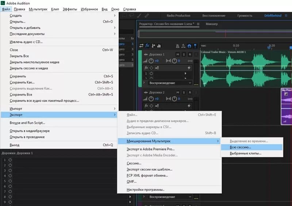292x206 pixels.
Task: Open the Файл menu
Action: click(x=6, y=9)
